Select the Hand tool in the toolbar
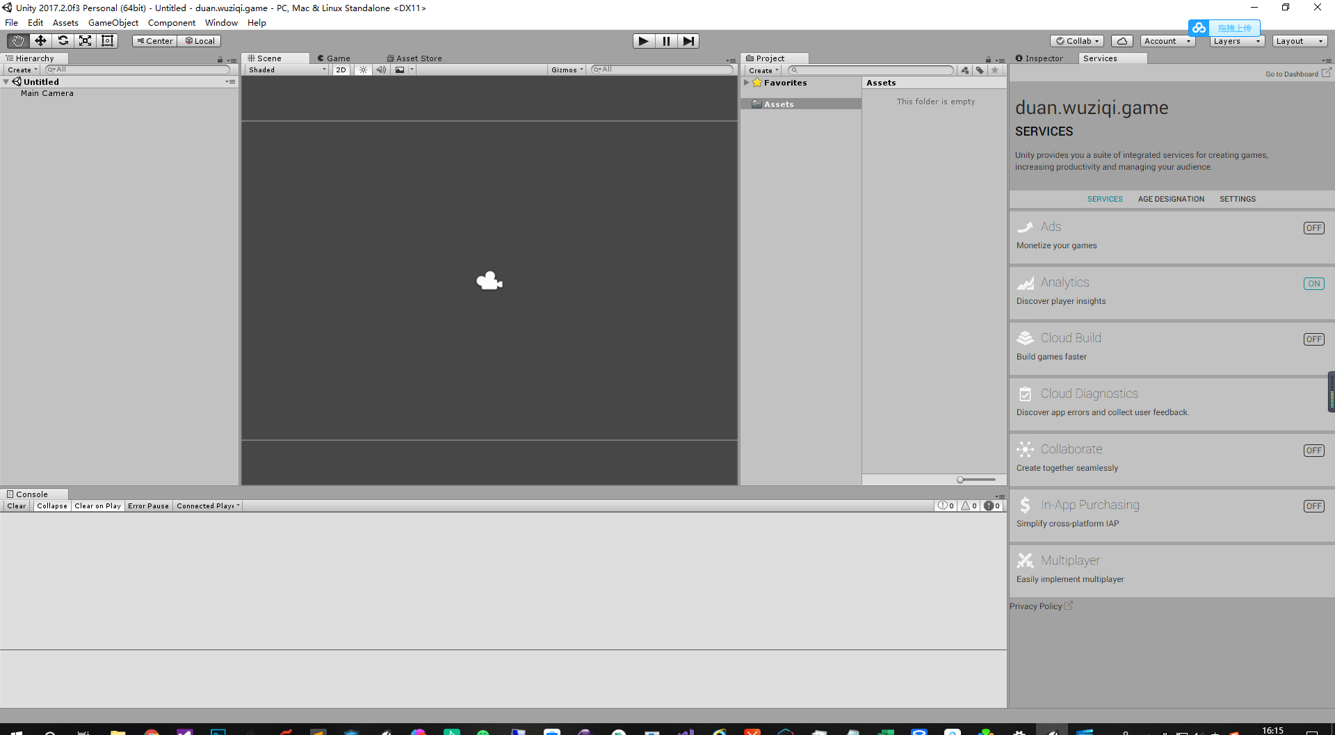Viewport: 1335px width, 735px height. 17,40
